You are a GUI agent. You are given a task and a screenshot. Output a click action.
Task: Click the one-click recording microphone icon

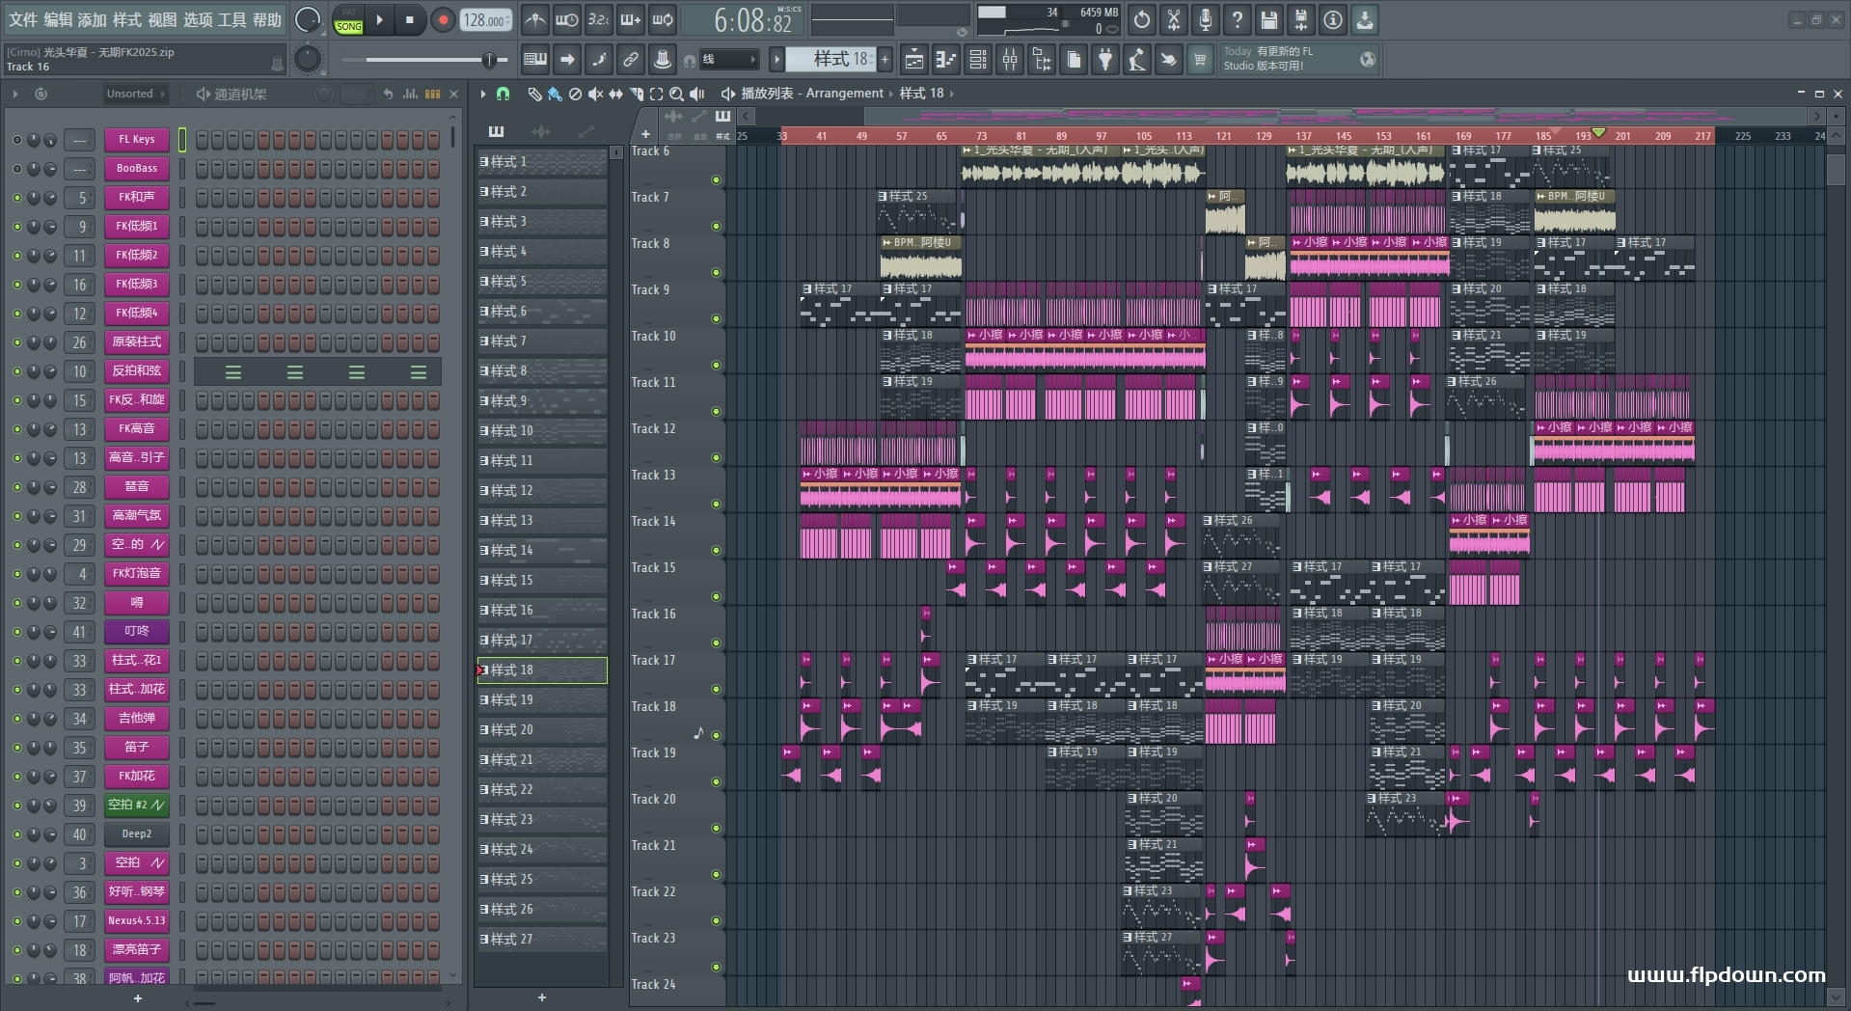[x=1206, y=19]
